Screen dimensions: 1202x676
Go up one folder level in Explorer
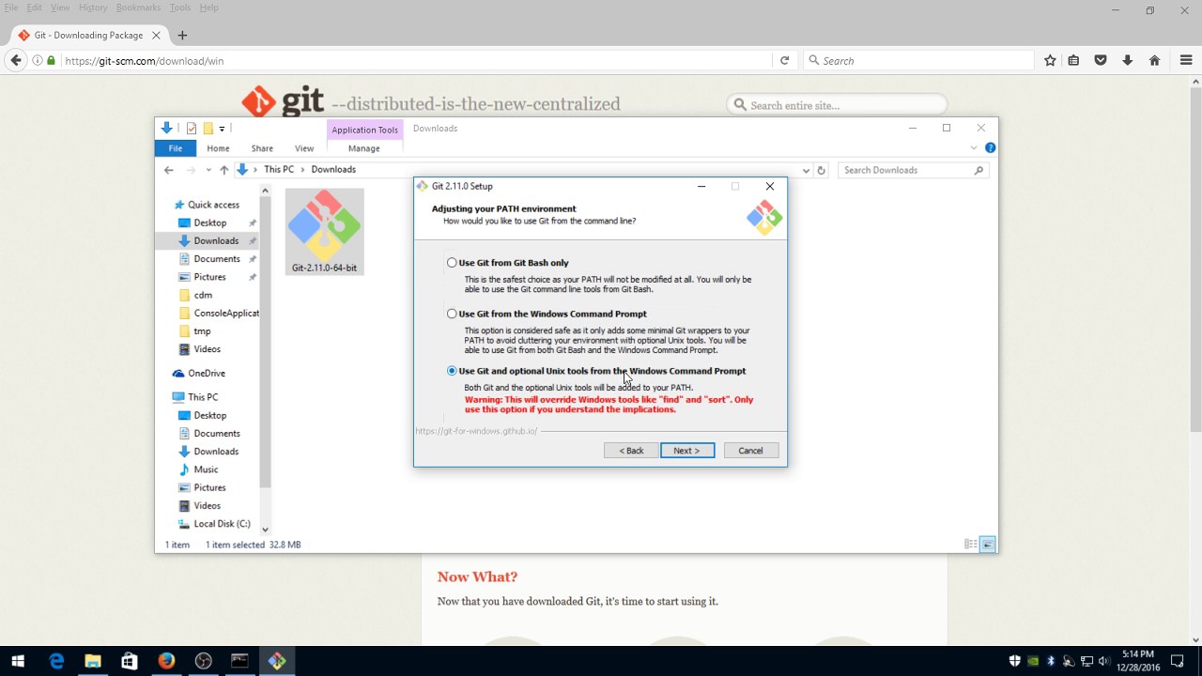(x=223, y=170)
